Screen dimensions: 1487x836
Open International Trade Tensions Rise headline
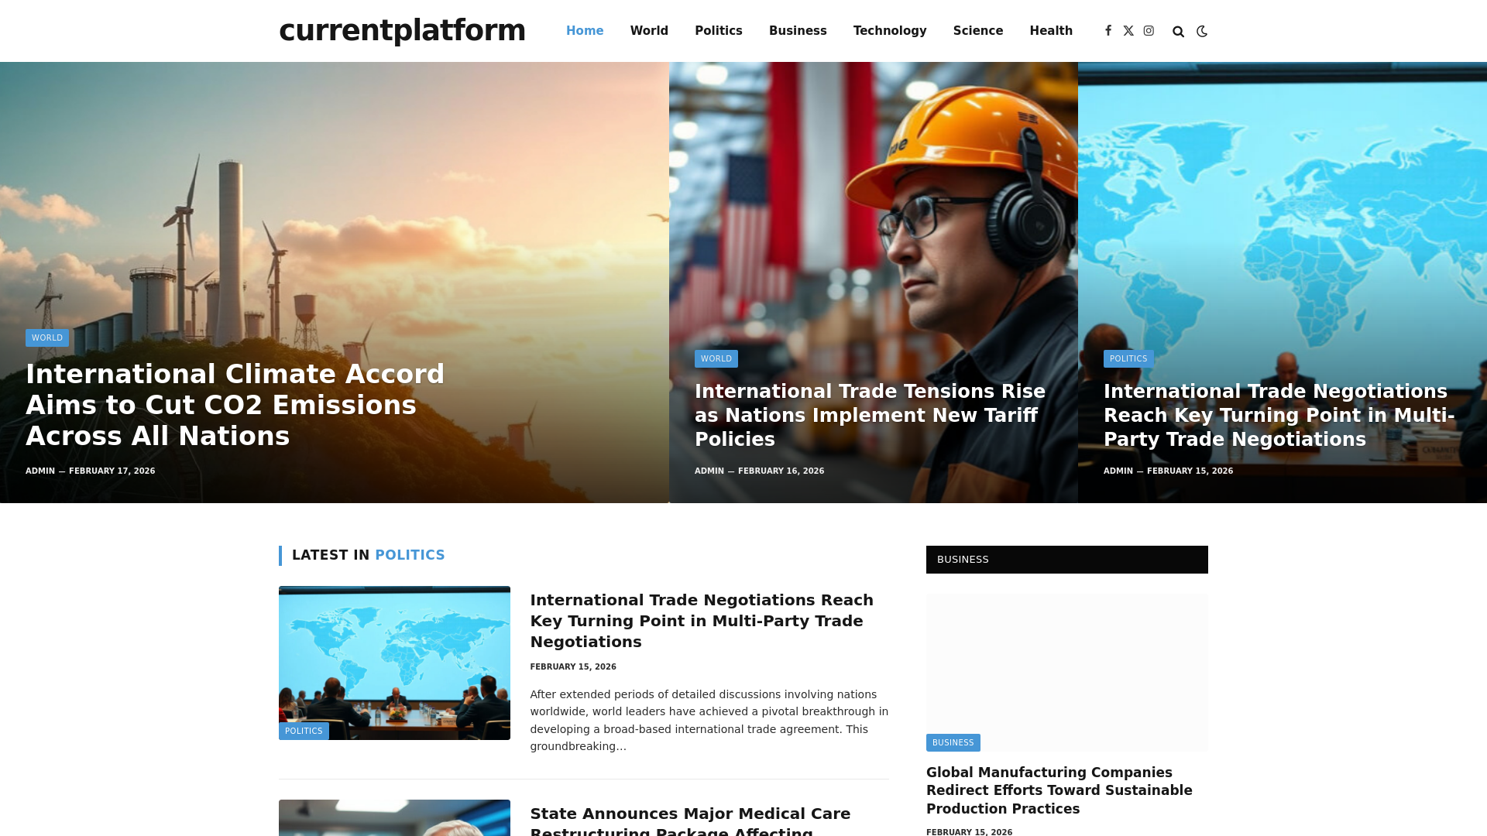click(870, 415)
